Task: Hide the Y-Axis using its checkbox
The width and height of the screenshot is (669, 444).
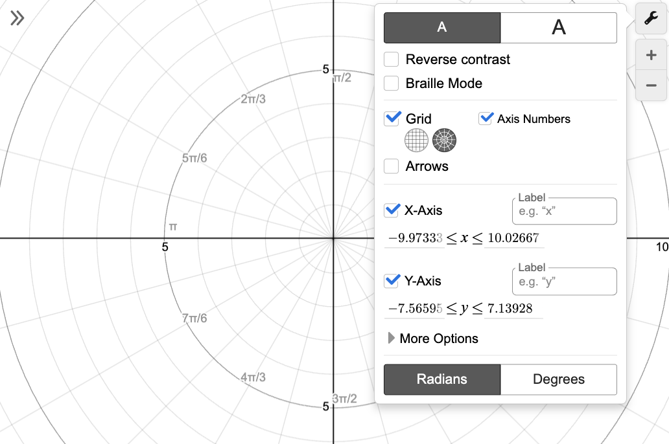Action: 392,281
